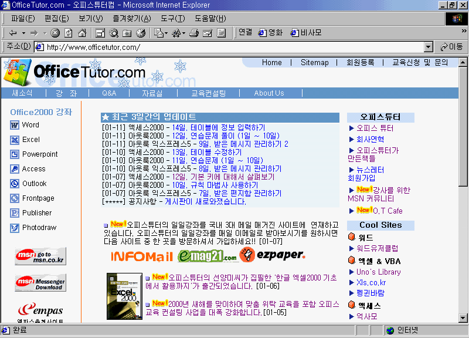This screenshot has height=338, width=469.
Task: Open the Outlook course icon
Action: tap(14, 184)
